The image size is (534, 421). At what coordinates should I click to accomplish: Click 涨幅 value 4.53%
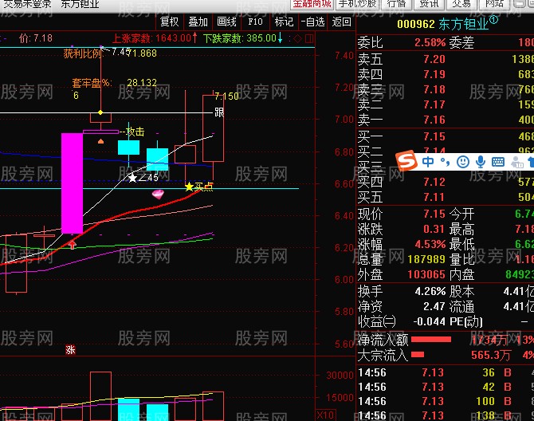tap(430, 244)
